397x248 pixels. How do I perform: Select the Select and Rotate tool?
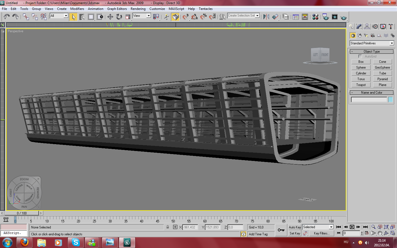119,17
